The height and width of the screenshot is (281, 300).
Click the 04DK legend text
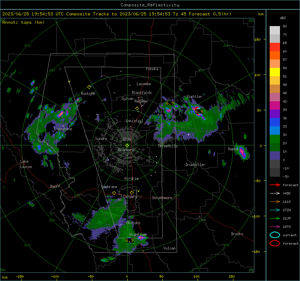(287, 193)
